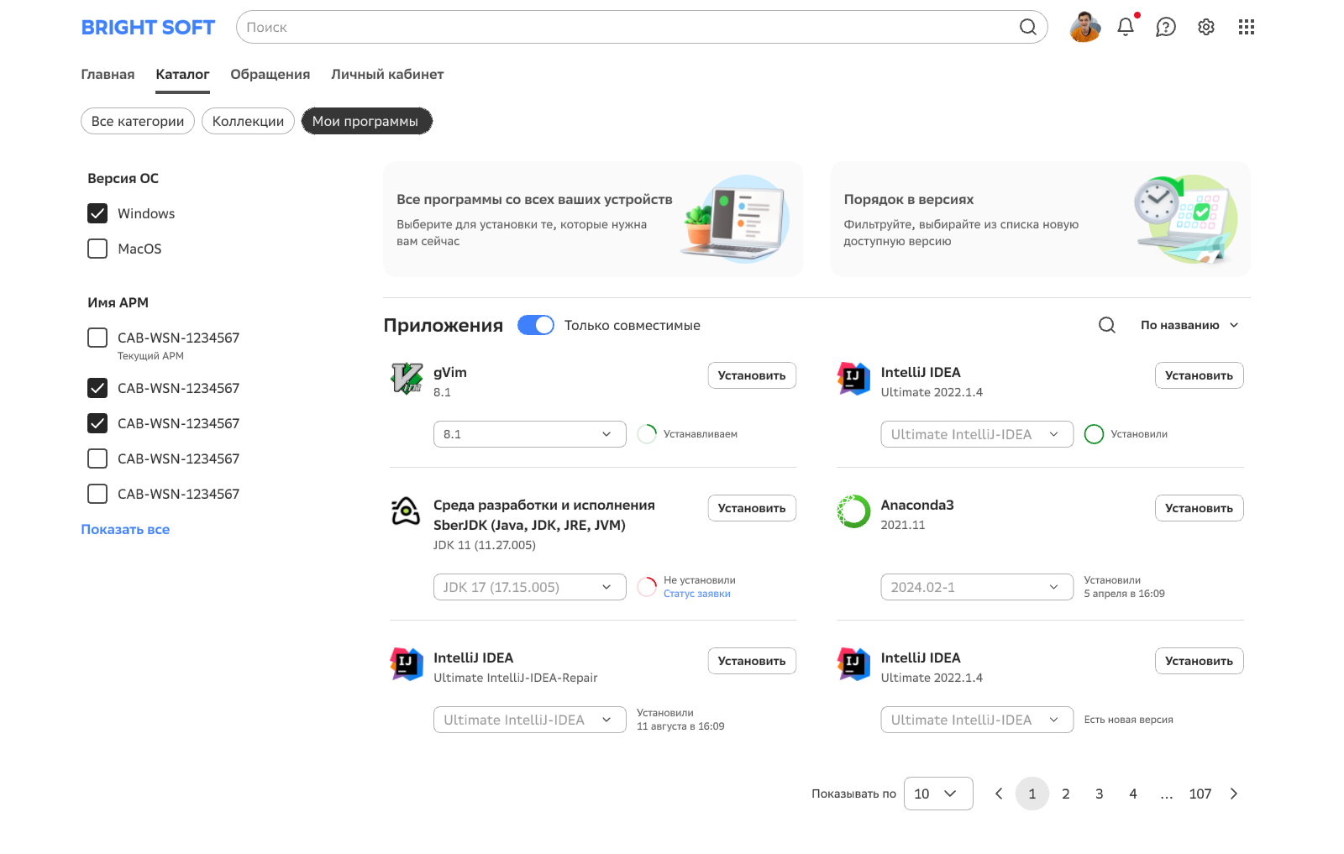The image size is (1344, 854).
Task: Switch to the 'Обращения' tab
Action: [270, 74]
